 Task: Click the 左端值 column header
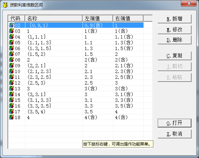click(x=98, y=18)
